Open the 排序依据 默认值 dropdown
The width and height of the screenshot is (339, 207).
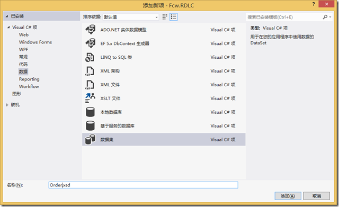point(131,17)
